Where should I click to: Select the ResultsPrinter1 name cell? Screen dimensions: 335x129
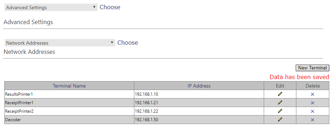coord(69,94)
